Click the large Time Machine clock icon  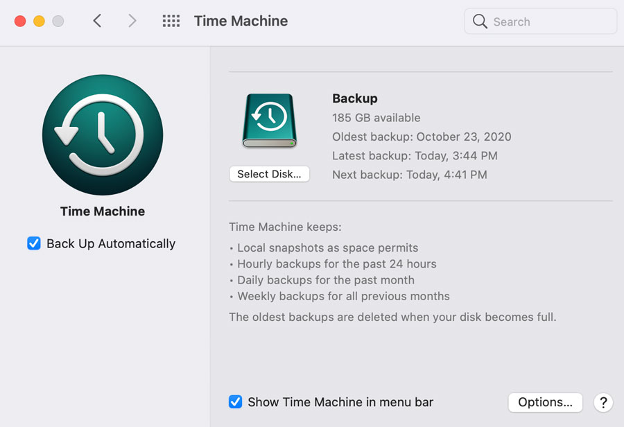[102, 134]
